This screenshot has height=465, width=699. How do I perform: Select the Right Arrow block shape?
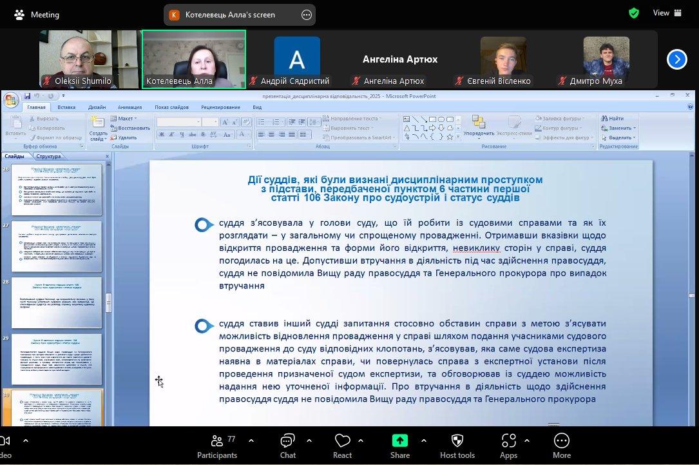pos(432,128)
